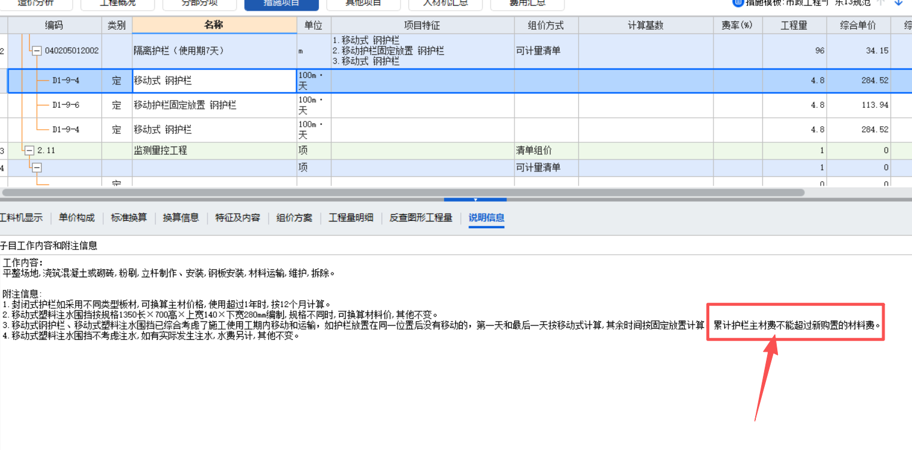Click the 综合单价 value 113.94
The image size is (912, 450).
pyautogui.click(x=858, y=105)
